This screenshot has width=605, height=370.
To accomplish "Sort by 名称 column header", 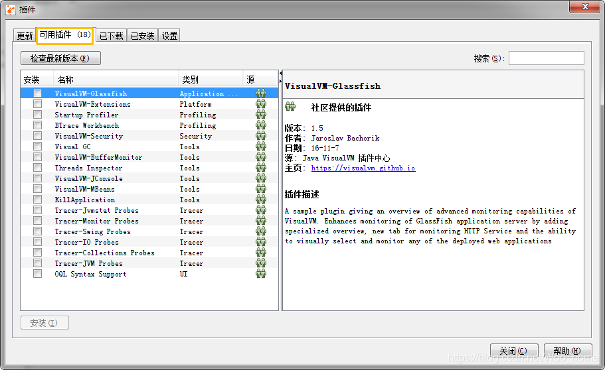I will (x=116, y=80).
